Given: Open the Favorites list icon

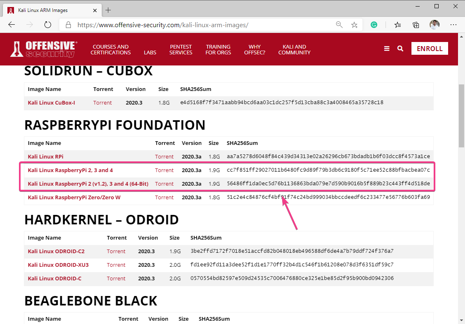Looking at the screenshot, I should coord(398,25).
